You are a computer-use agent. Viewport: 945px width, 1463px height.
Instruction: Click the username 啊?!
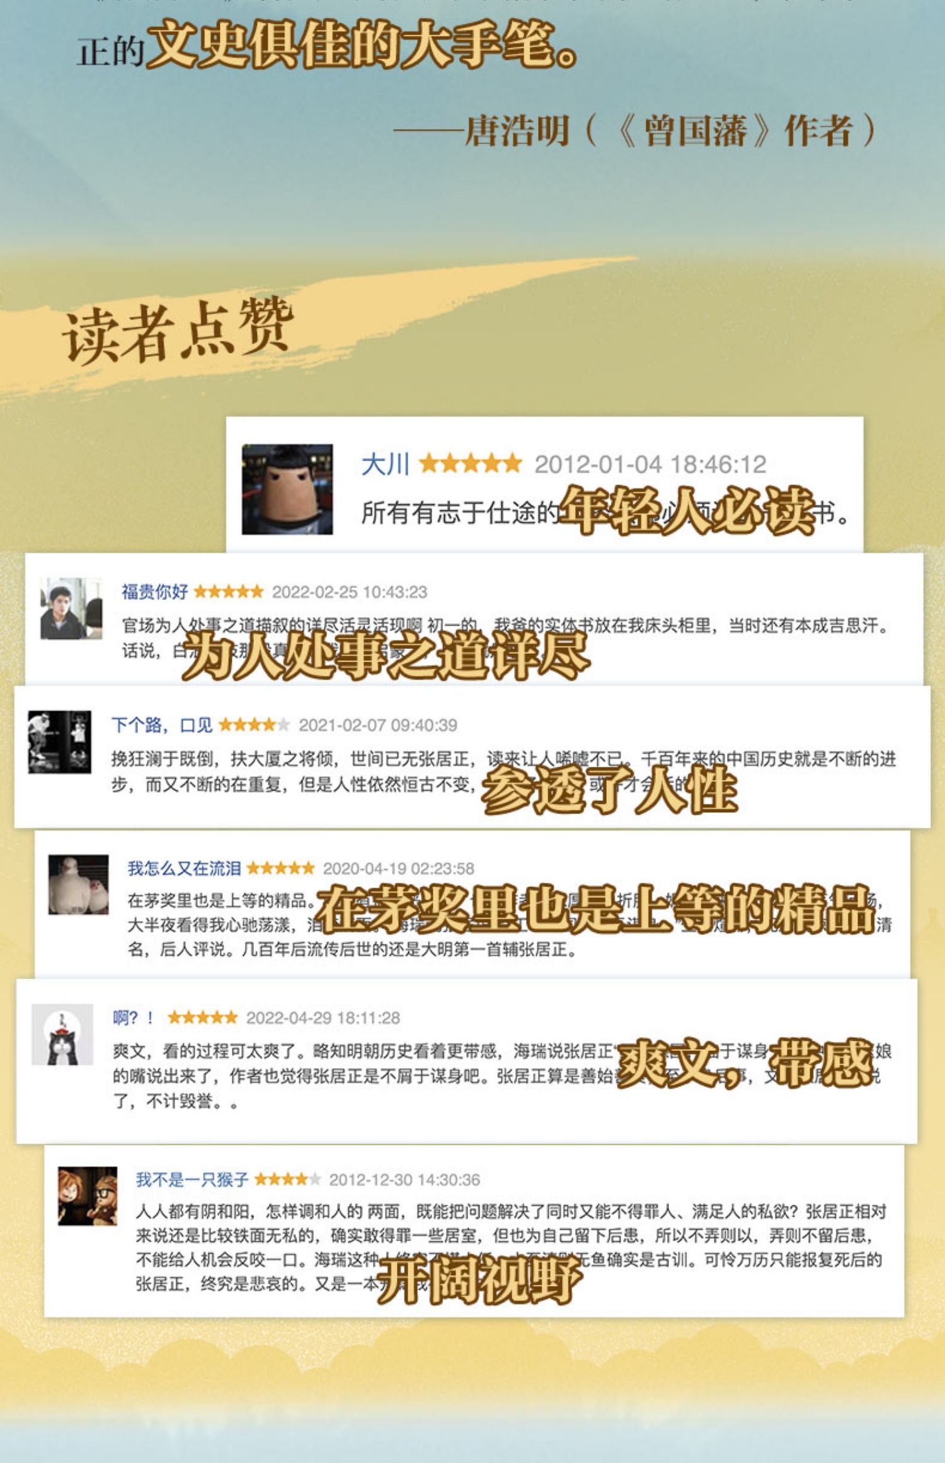tap(133, 1018)
